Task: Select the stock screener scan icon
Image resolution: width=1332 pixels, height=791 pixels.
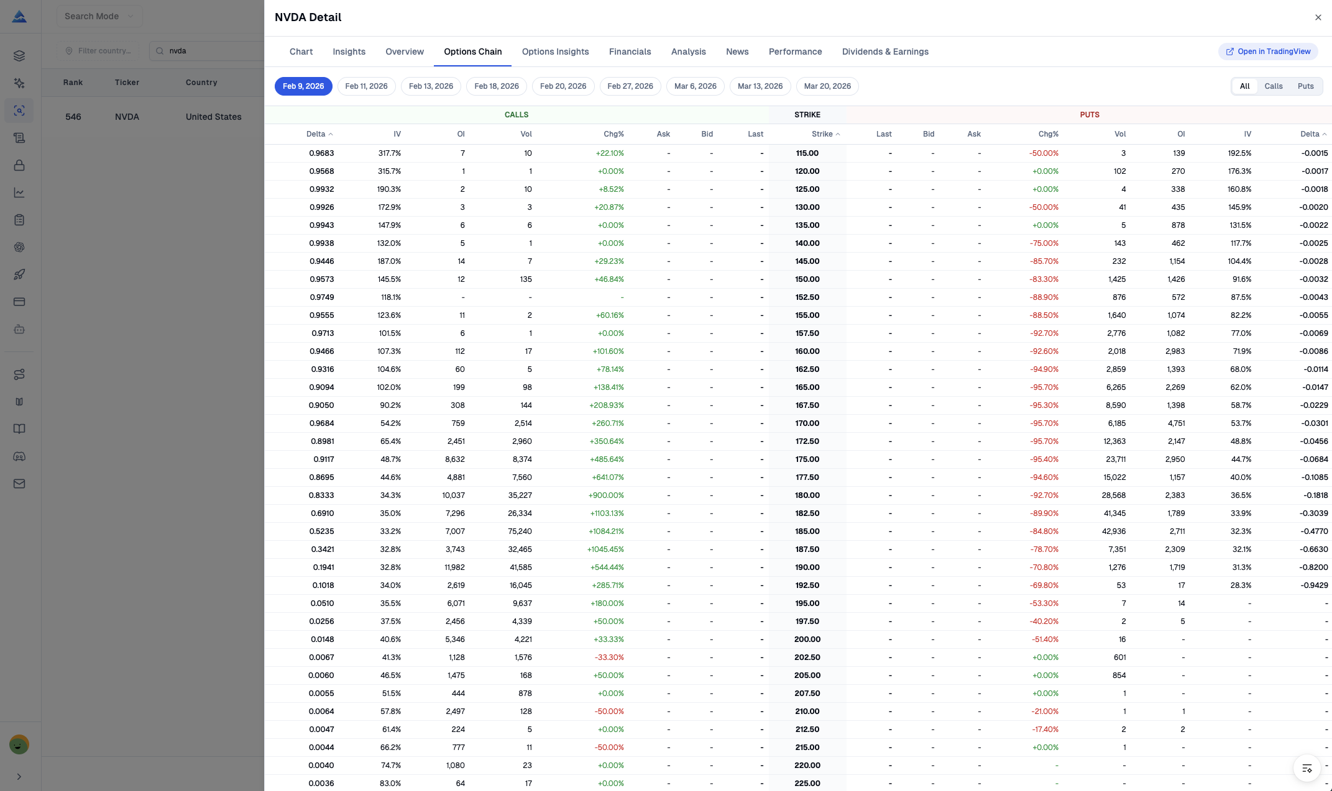Action: click(x=19, y=111)
